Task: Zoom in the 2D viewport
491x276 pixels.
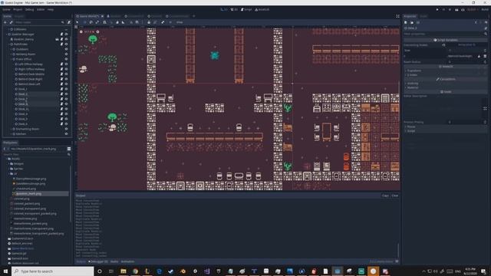Action: pos(97,31)
